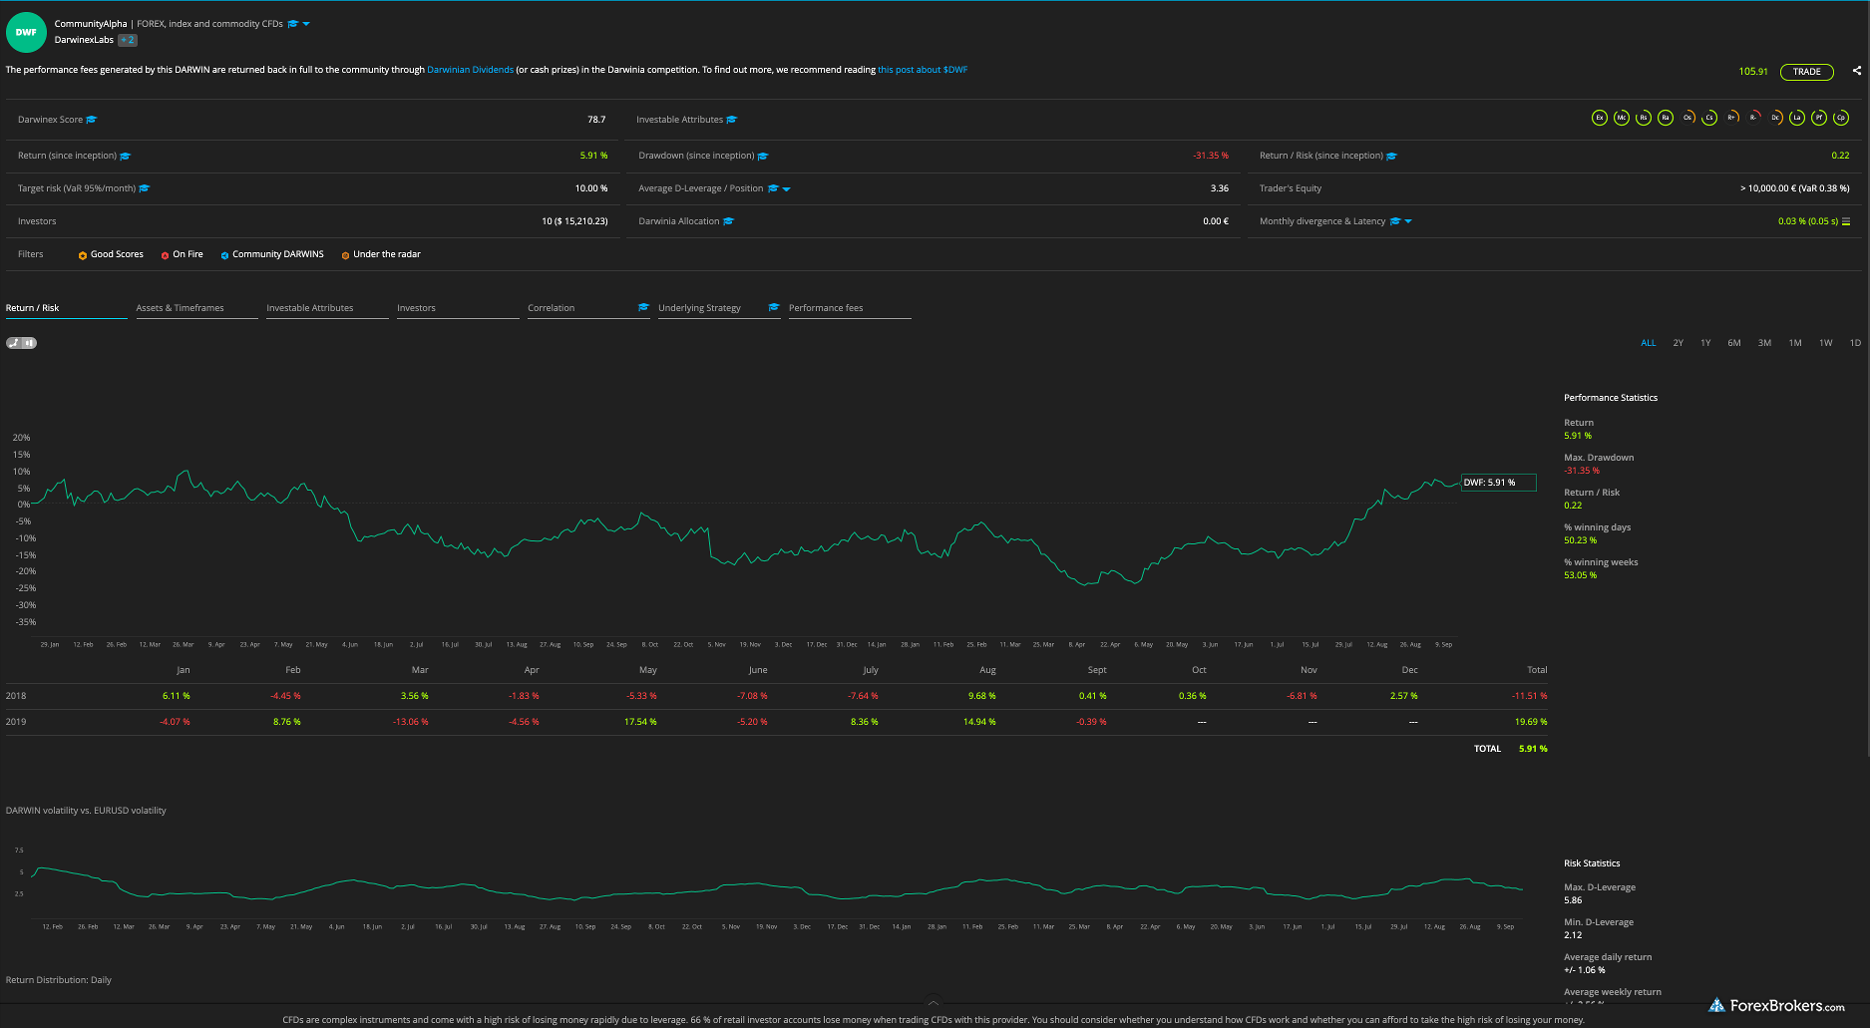Open the R- attribute badge
This screenshot has width=1870, height=1028.
click(x=1753, y=118)
